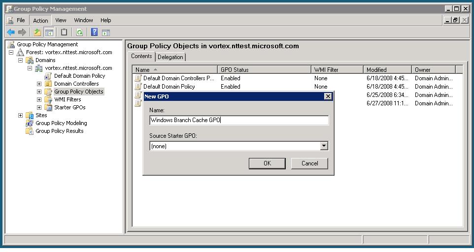Collapse the vortex.nttest.microsoft.com domain node
The image size is (474, 252).
30,68
